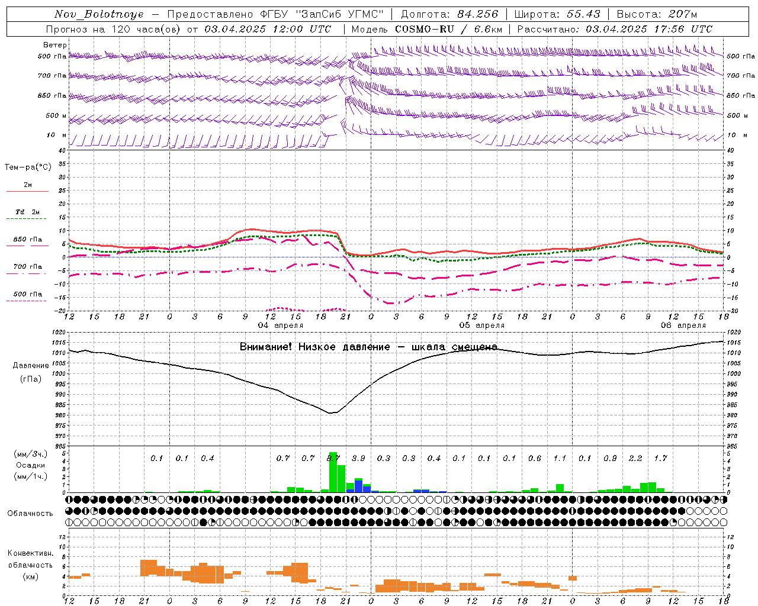The height and width of the screenshot is (606, 758).
Task: Click the Ветер panel label
Action: (55, 45)
